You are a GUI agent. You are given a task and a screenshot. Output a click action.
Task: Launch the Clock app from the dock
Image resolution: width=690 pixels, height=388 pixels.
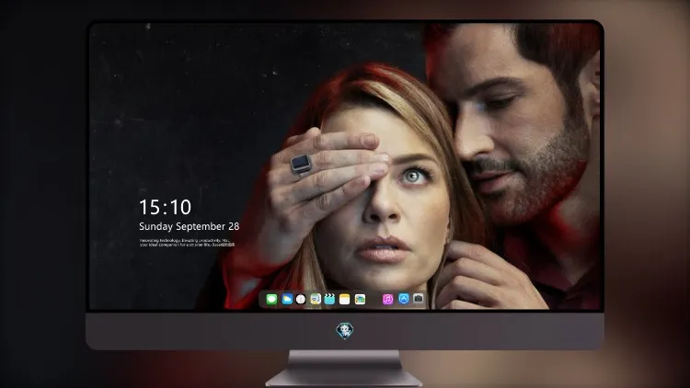pyautogui.click(x=301, y=299)
